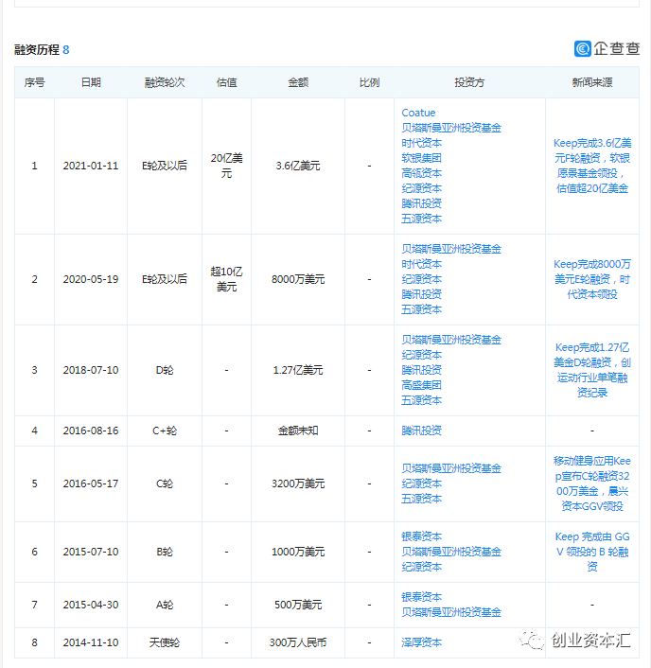Click the 新闻来源 column header

coord(592,82)
